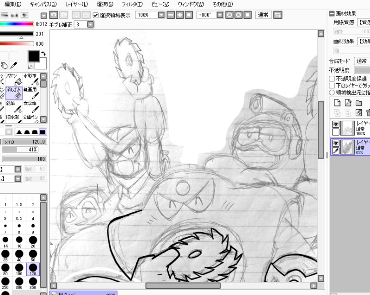This screenshot has width=370, height=295.
Task: Open the フィルタ(T) menu
Action: (132, 4)
